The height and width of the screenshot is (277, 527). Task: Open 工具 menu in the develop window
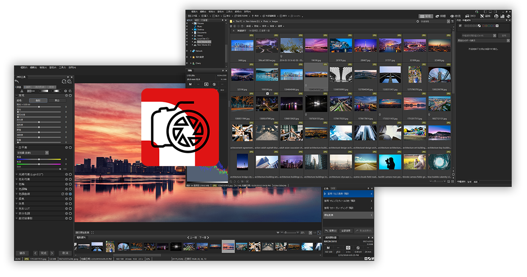tap(62, 67)
